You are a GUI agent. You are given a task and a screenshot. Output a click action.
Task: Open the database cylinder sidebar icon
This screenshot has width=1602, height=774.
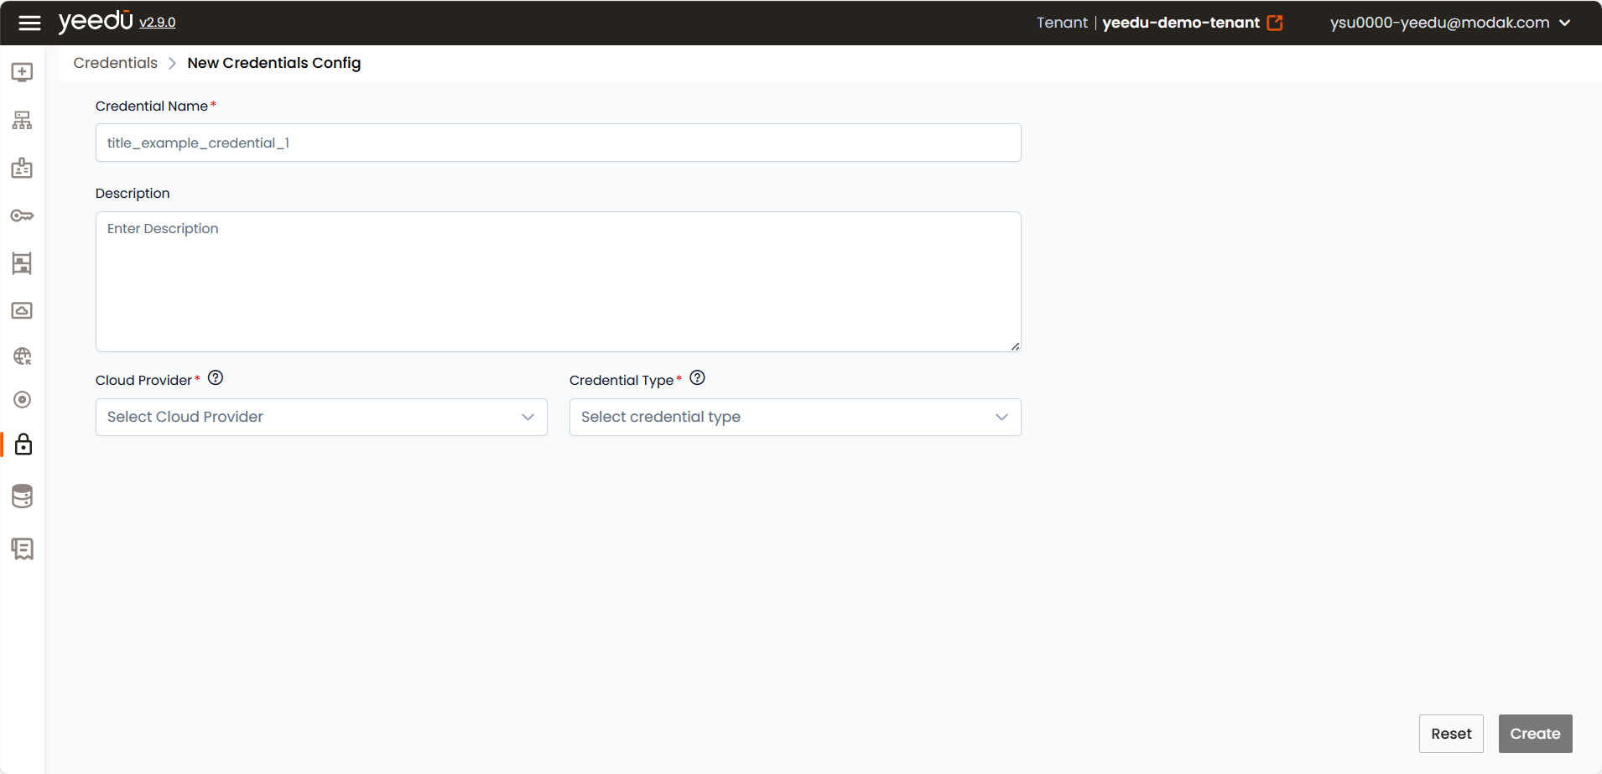tap(23, 496)
